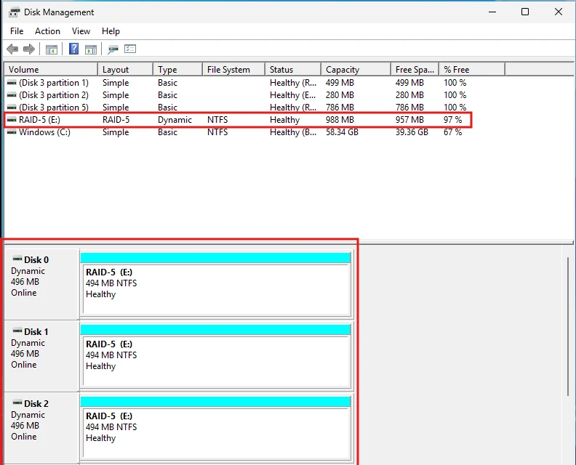The image size is (576, 465).
Task: Open the File menu
Action: [x=17, y=31]
